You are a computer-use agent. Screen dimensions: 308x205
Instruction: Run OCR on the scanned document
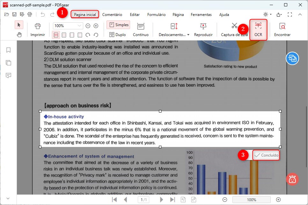coord(258,29)
